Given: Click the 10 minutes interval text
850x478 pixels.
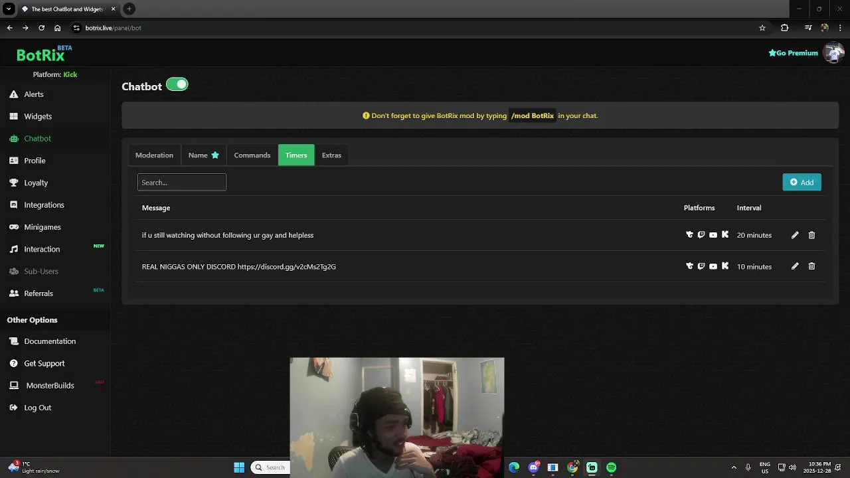Looking at the screenshot, I should (754, 266).
